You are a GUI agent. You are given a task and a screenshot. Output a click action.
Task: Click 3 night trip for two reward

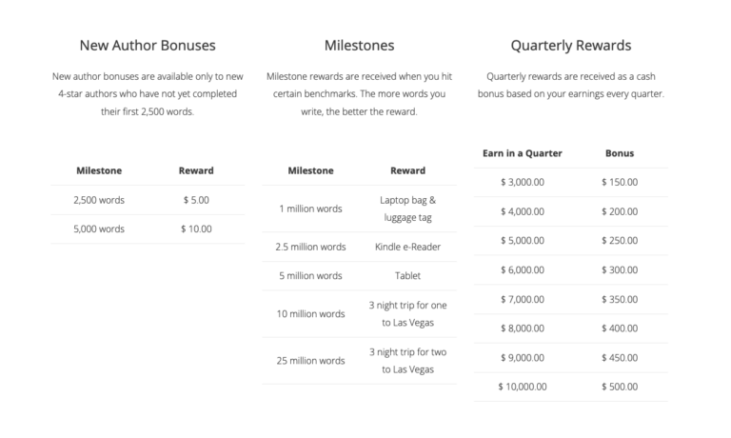[407, 360]
